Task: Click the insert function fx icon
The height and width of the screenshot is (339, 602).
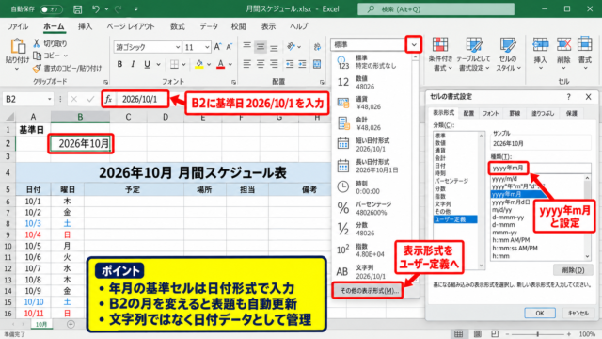Action: 109,99
